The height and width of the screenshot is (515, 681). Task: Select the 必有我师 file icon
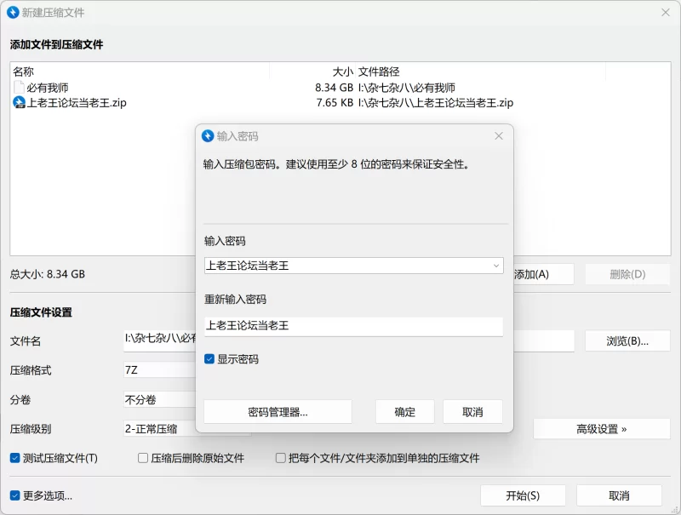[19, 88]
